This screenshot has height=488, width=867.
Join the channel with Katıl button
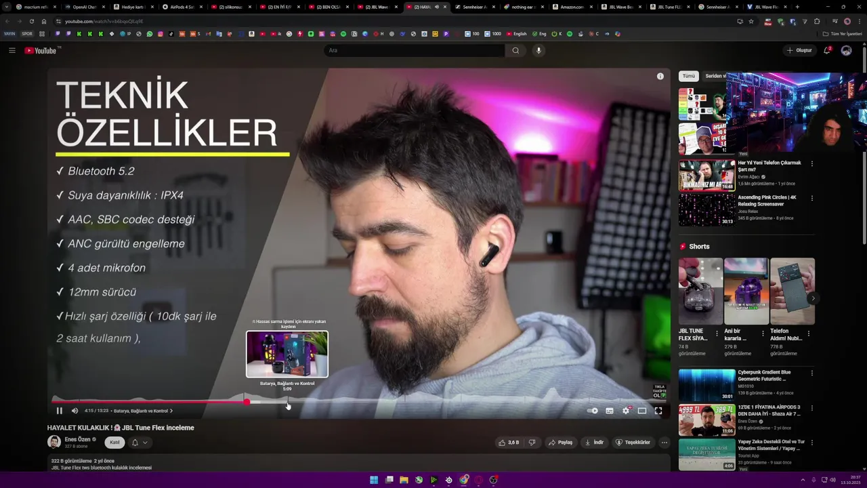click(115, 443)
